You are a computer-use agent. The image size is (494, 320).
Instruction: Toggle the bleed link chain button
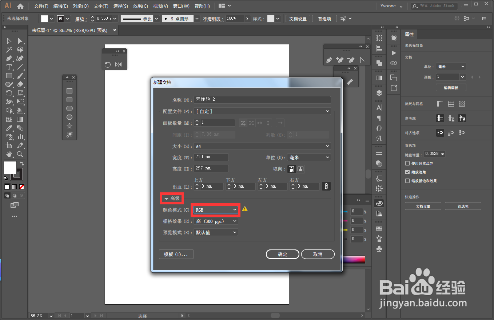coord(326,186)
